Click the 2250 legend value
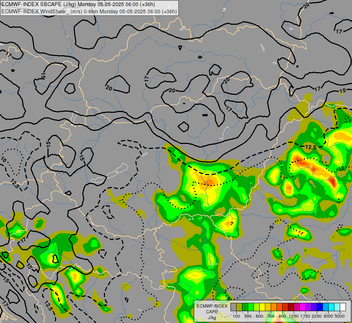 317,316
